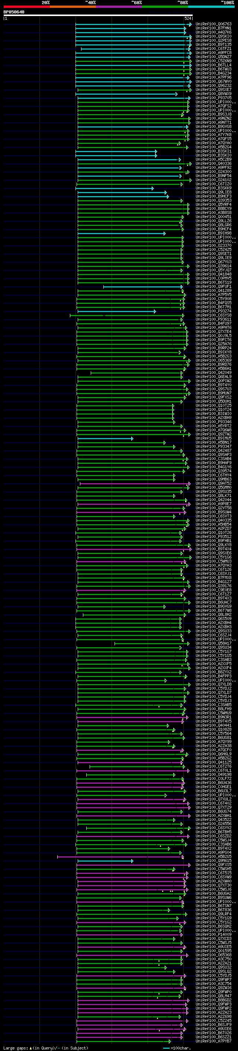Select the red 20% identity legend segment
Viewport: 238px width, 1051px height.
click(x=27, y=7)
